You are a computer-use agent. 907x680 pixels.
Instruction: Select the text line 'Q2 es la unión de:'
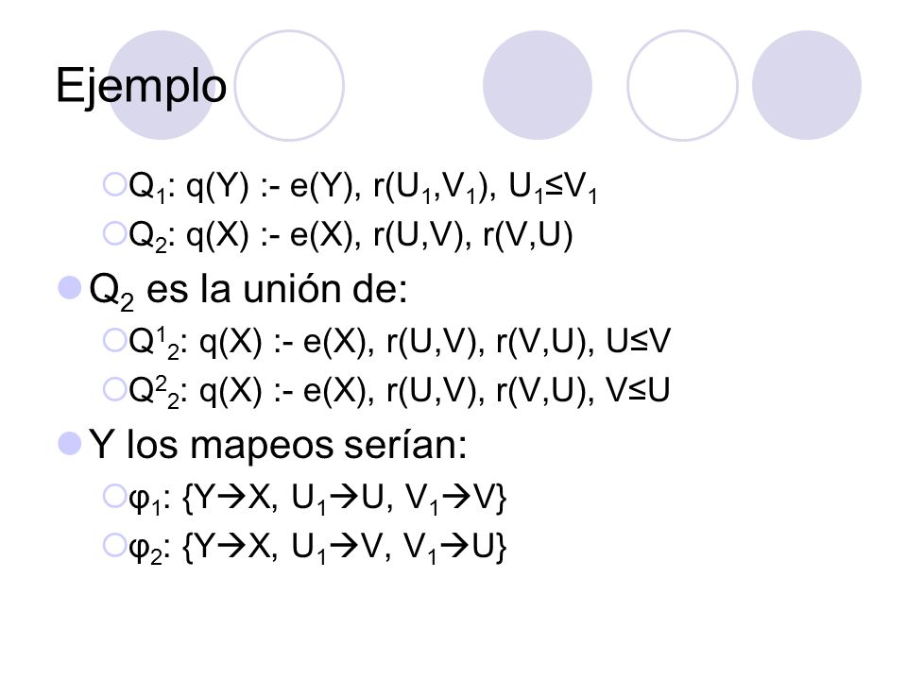click(248, 290)
